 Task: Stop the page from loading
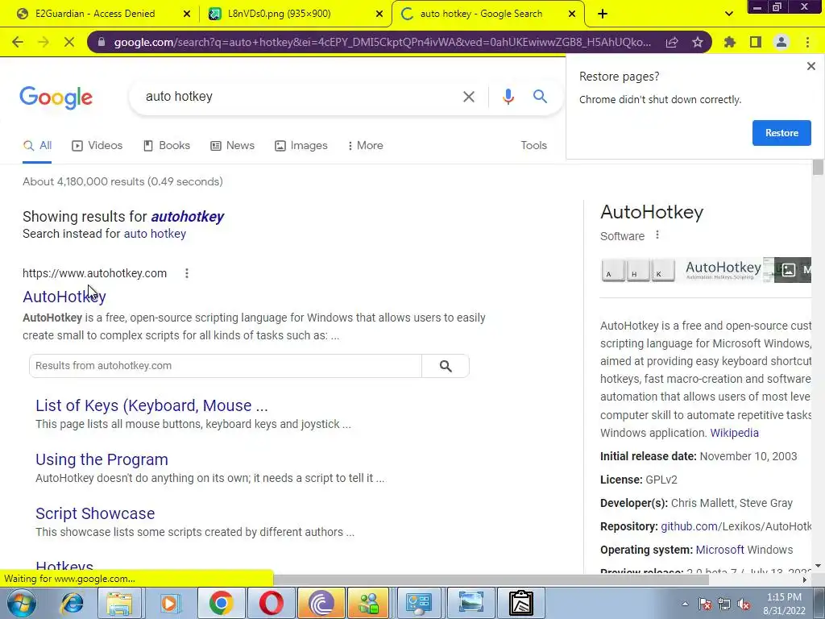69,42
